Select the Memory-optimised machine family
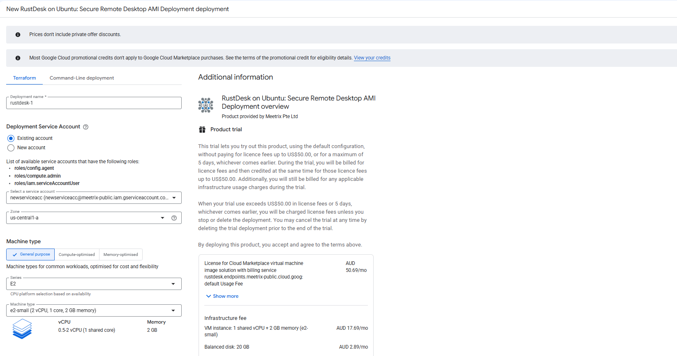 (121, 255)
